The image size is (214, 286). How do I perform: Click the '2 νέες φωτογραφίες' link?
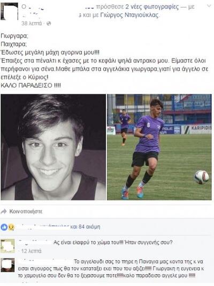[152, 7]
